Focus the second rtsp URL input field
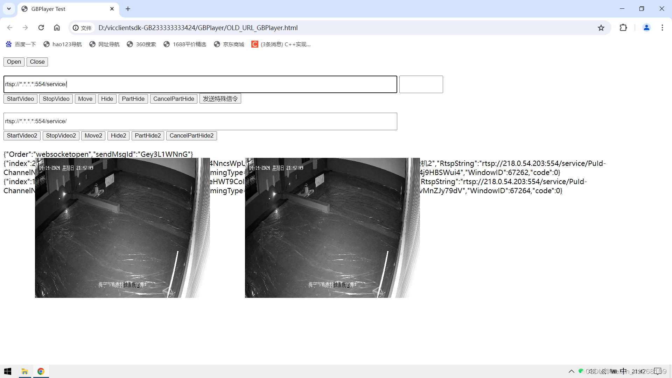This screenshot has width=672, height=378. tap(200, 121)
